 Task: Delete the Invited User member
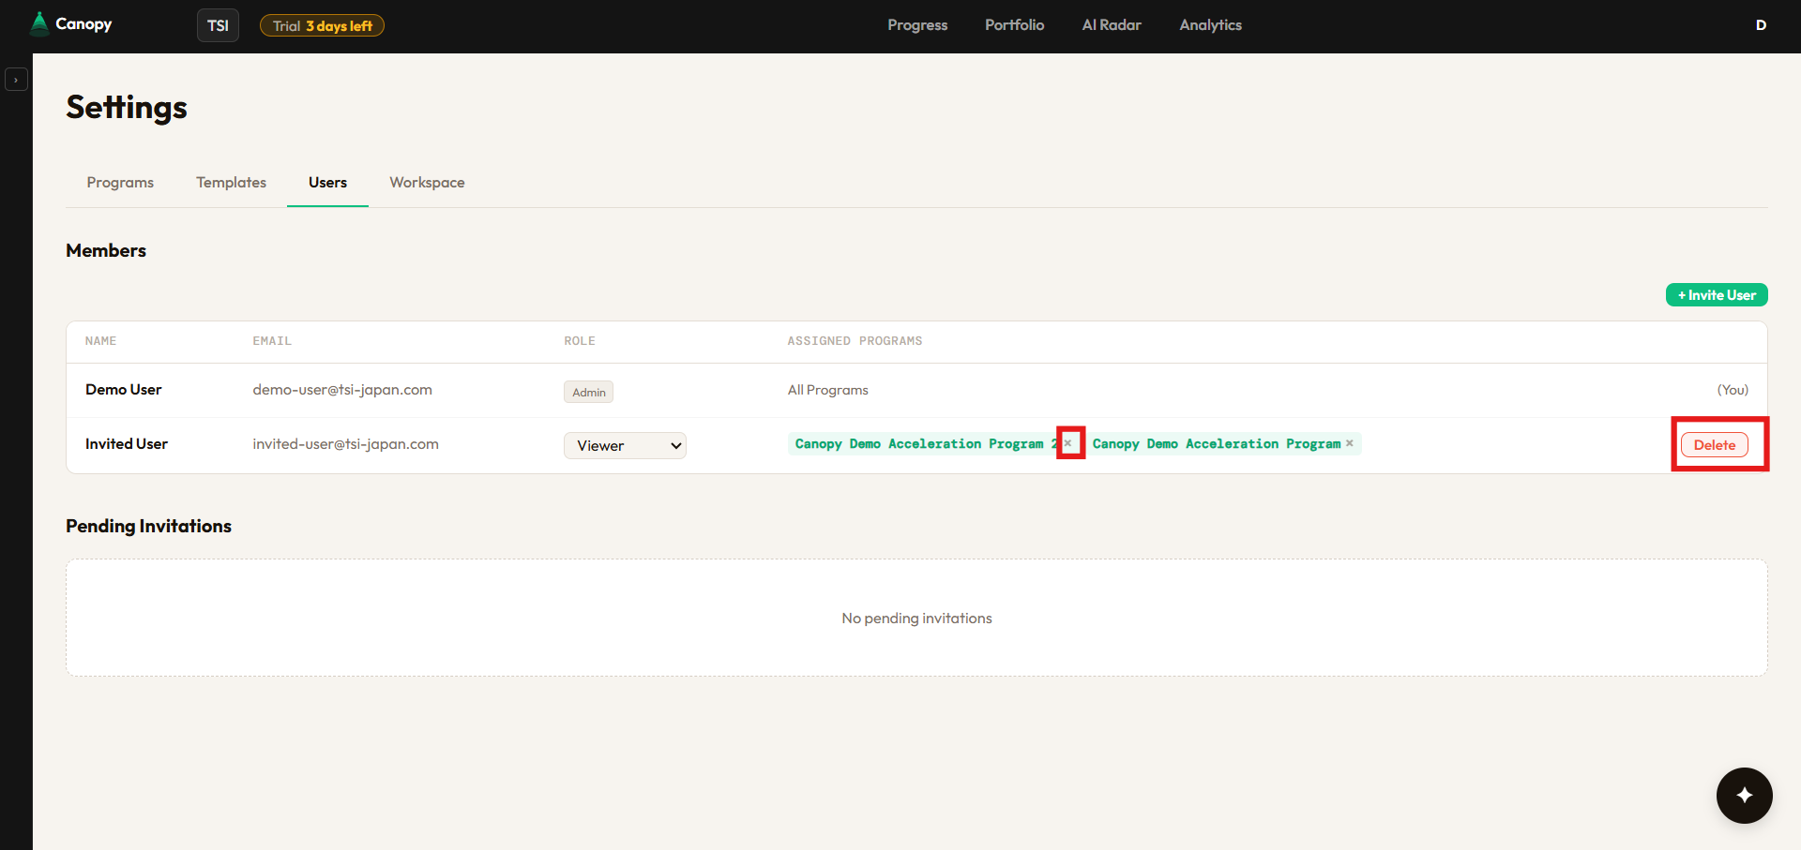point(1715,445)
